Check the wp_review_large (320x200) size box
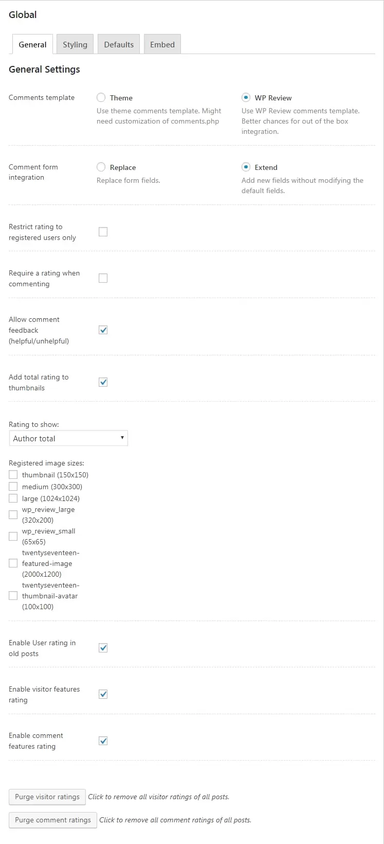This screenshot has height=844, width=384. coord(13,514)
